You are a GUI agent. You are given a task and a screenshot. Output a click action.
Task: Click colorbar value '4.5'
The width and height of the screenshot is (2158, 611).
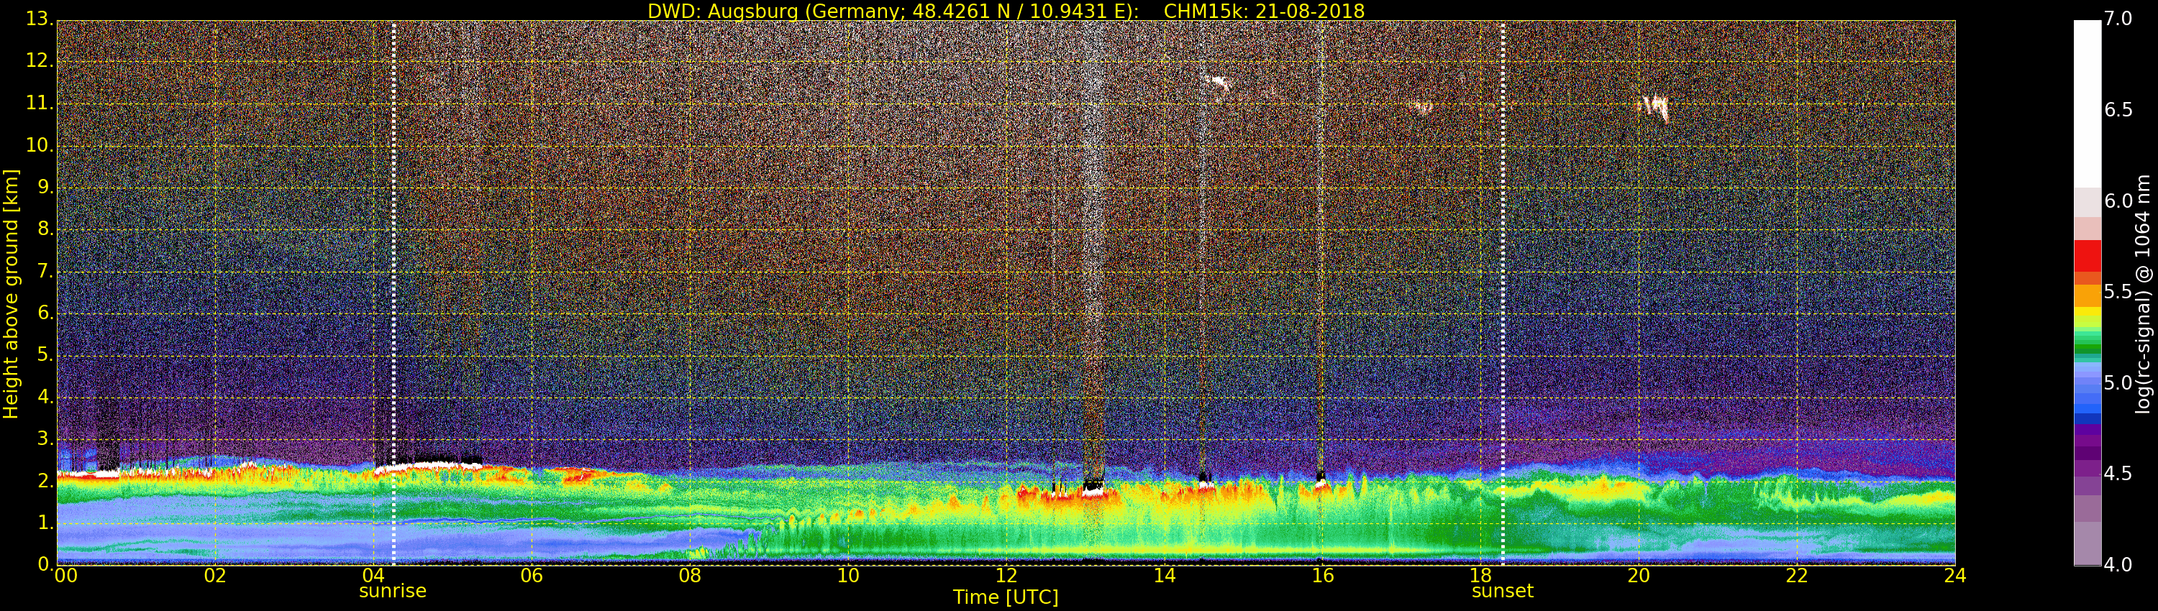click(x=2118, y=474)
